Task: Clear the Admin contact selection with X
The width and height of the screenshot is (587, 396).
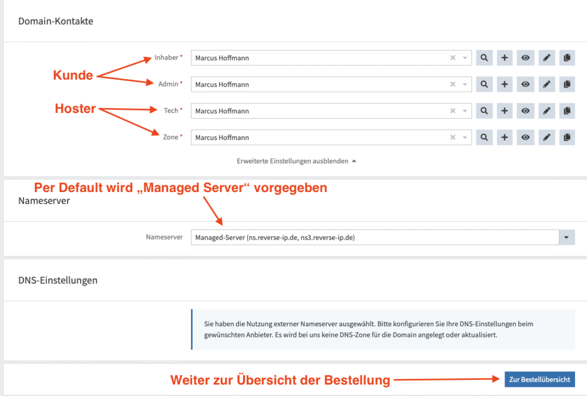Action: (452, 84)
